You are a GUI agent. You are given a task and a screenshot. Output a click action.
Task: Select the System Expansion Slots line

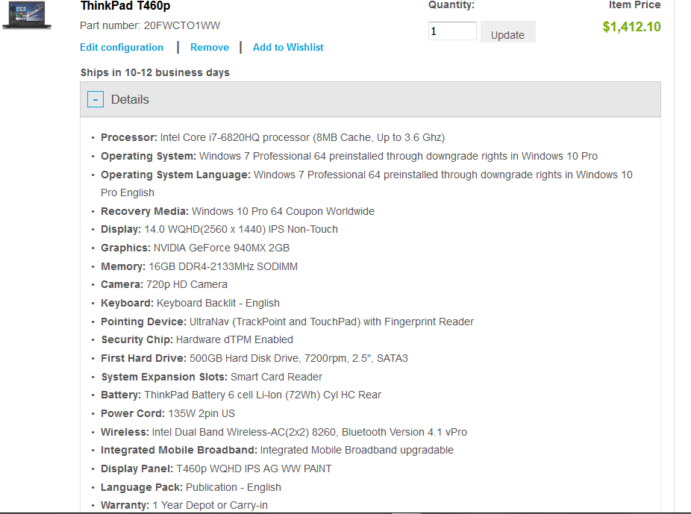(211, 377)
